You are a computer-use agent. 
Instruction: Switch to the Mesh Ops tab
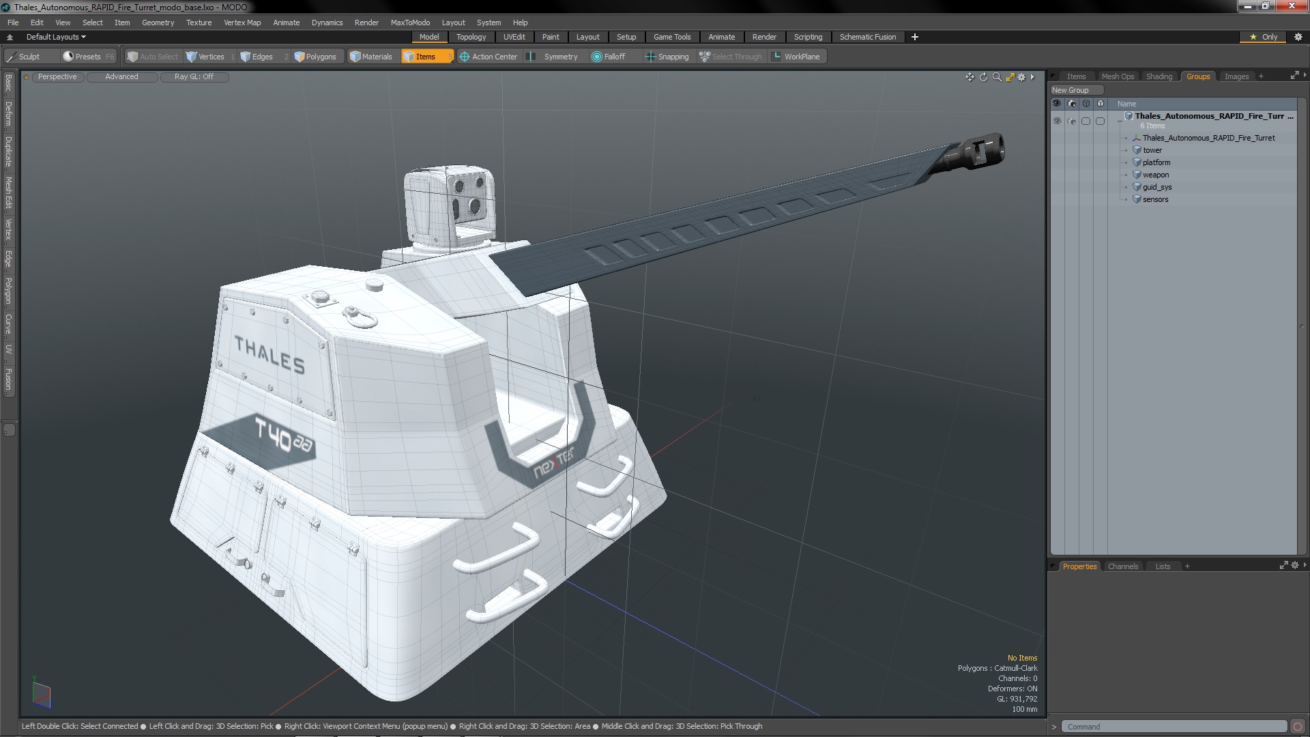click(1118, 76)
